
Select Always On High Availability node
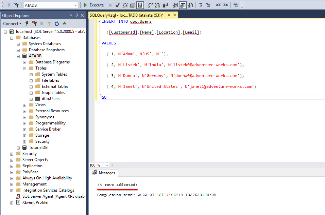(47, 178)
